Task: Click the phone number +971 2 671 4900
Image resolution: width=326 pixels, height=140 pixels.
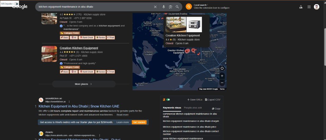Action: click(78, 56)
